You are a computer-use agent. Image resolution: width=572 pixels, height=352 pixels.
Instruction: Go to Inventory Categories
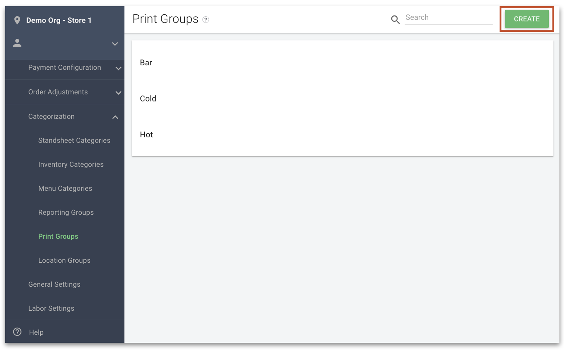click(x=71, y=165)
